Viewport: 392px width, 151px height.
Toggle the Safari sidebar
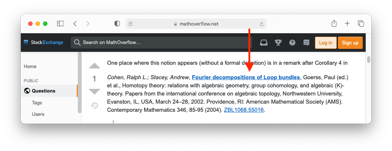[60, 24]
